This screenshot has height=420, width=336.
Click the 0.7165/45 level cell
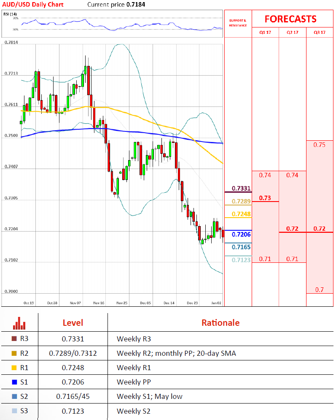coord(73,396)
